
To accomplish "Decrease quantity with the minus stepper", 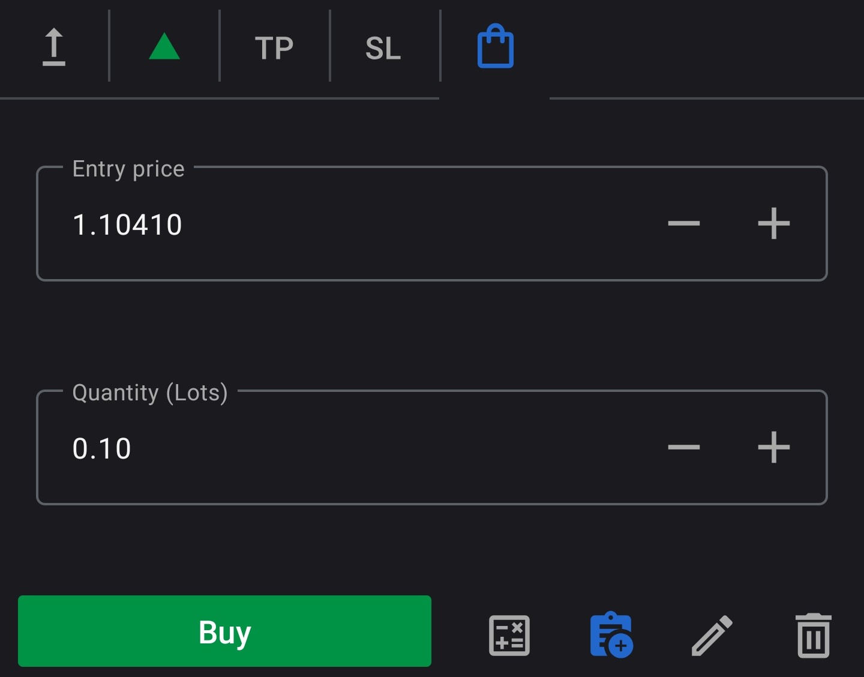I will (684, 447).
